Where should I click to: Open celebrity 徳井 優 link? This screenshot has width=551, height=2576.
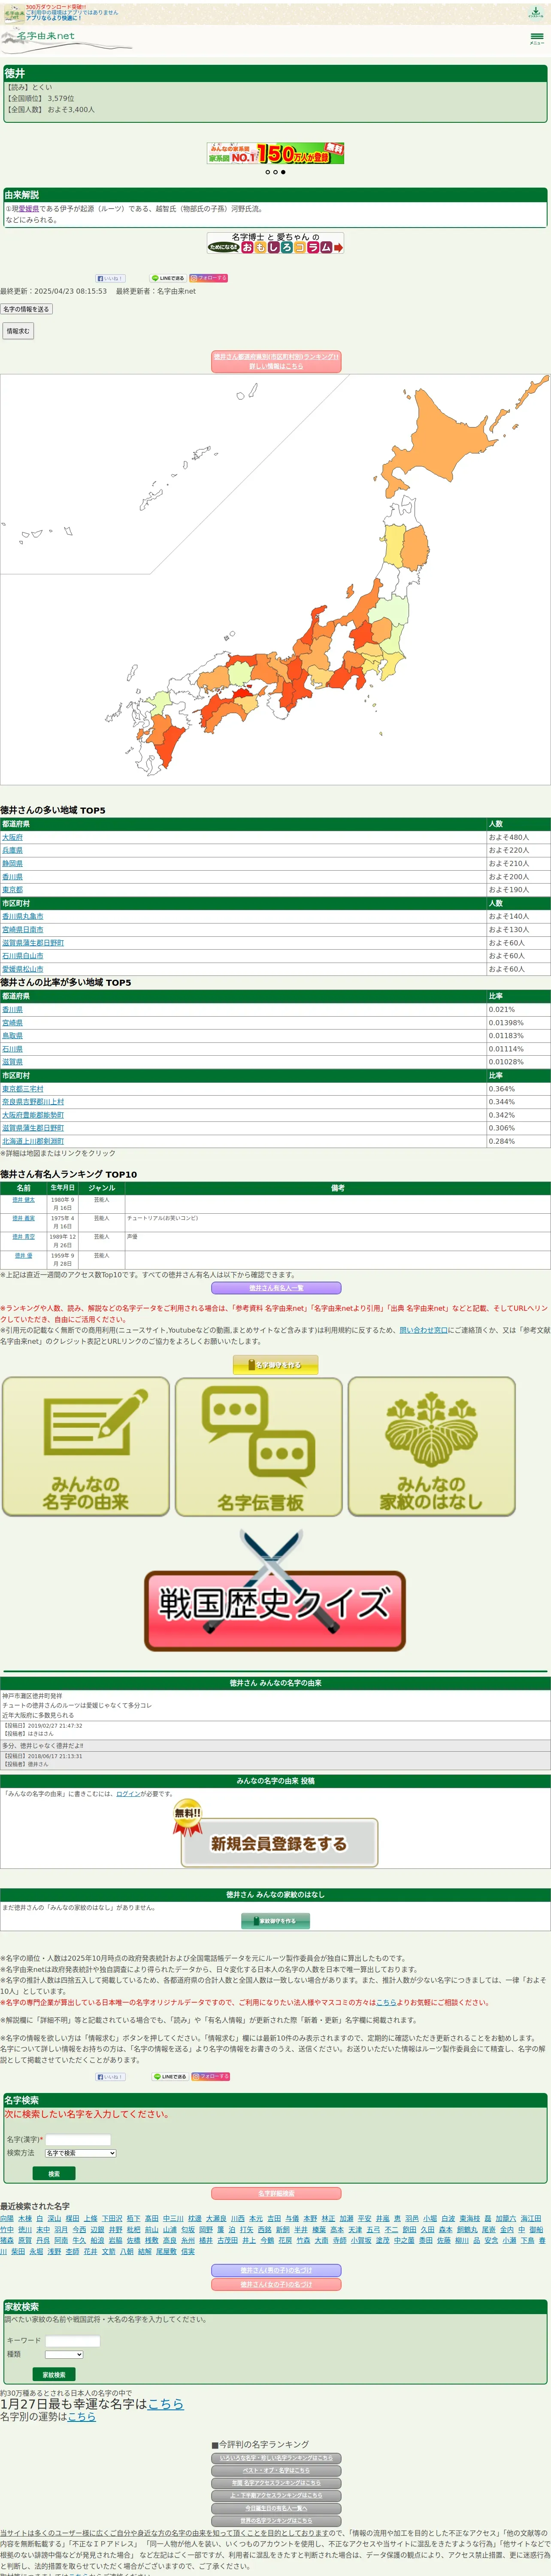click(x=23, y=1256)
